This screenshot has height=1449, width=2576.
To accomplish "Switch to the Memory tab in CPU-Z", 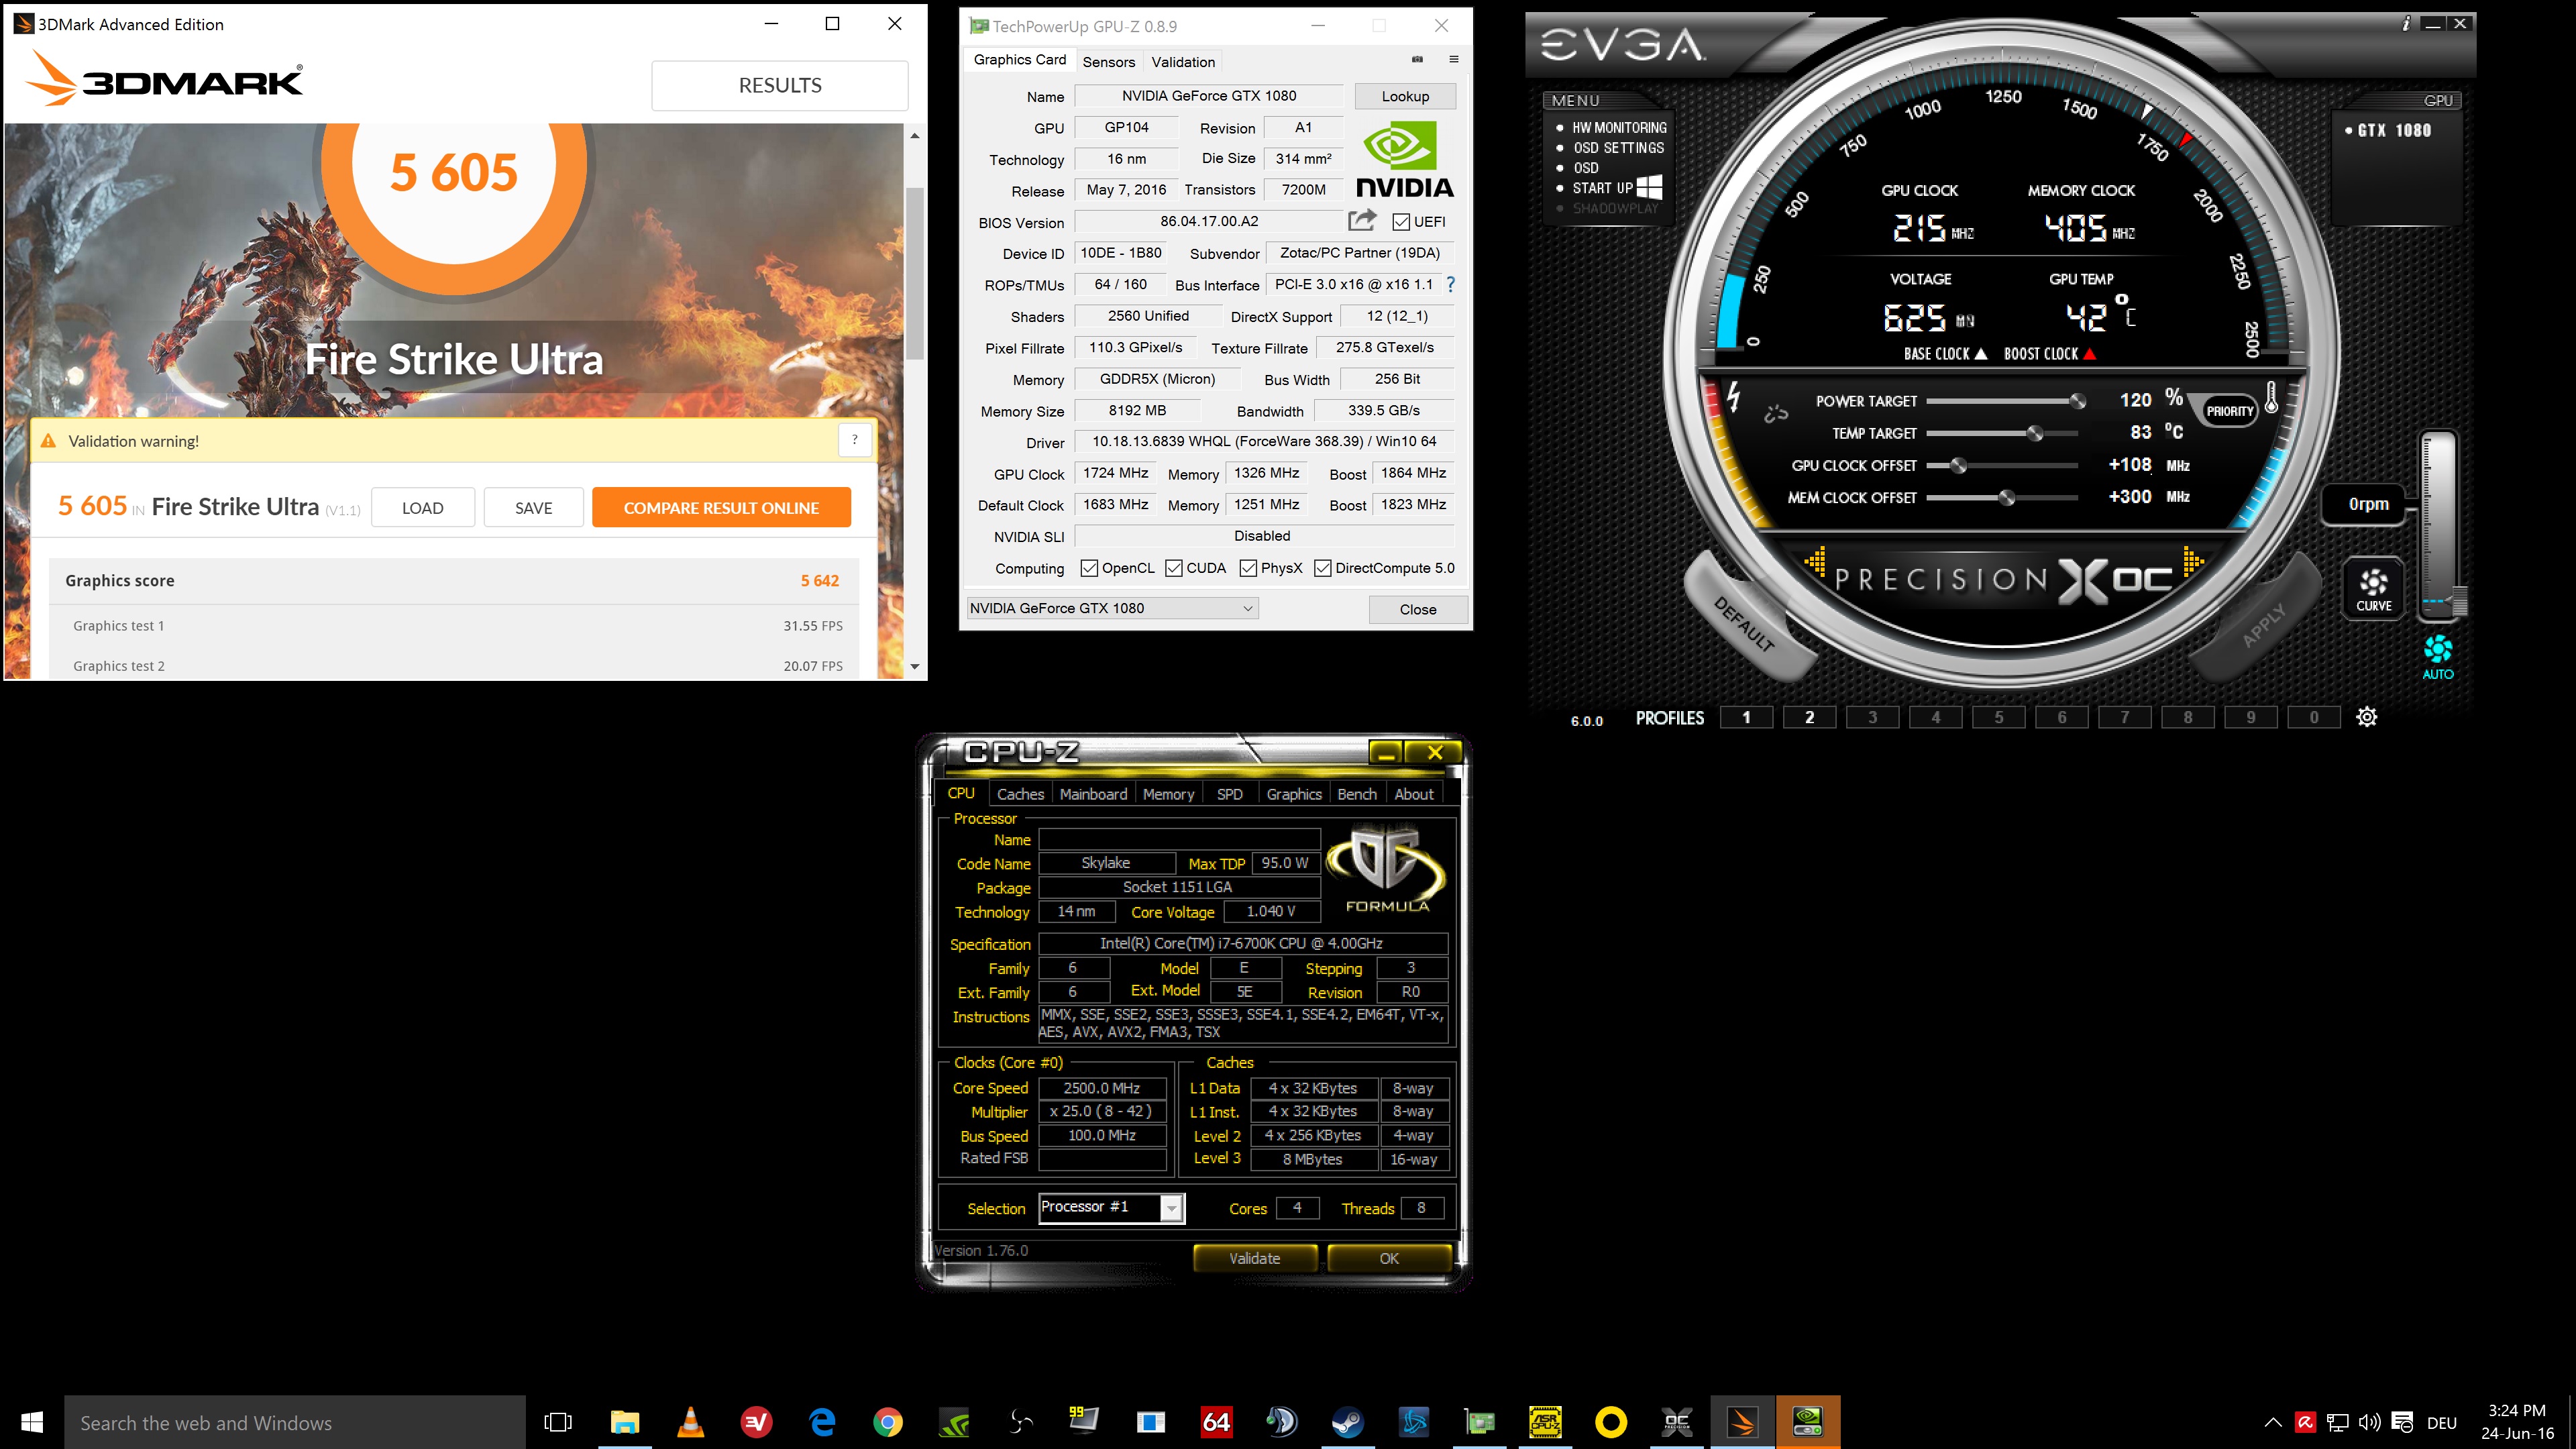I will pos(1168,794).
